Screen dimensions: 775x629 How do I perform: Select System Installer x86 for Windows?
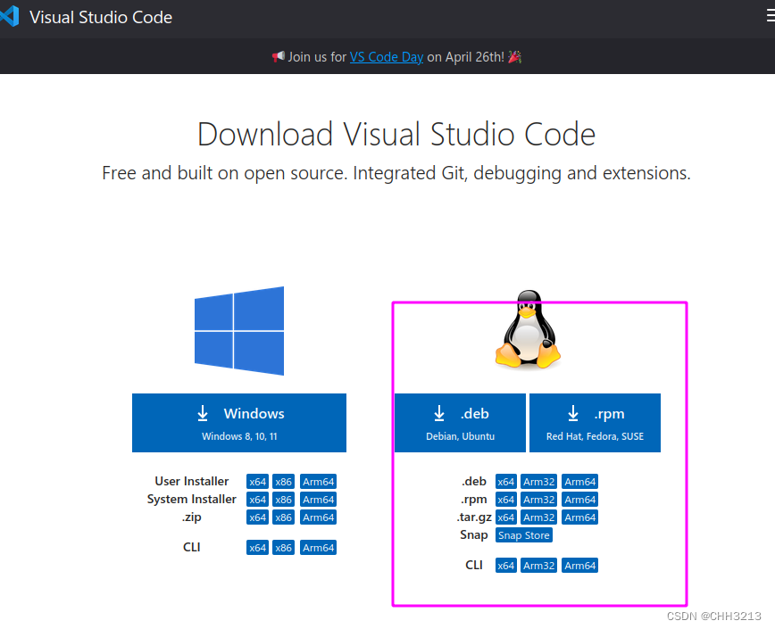pos(283,499)
